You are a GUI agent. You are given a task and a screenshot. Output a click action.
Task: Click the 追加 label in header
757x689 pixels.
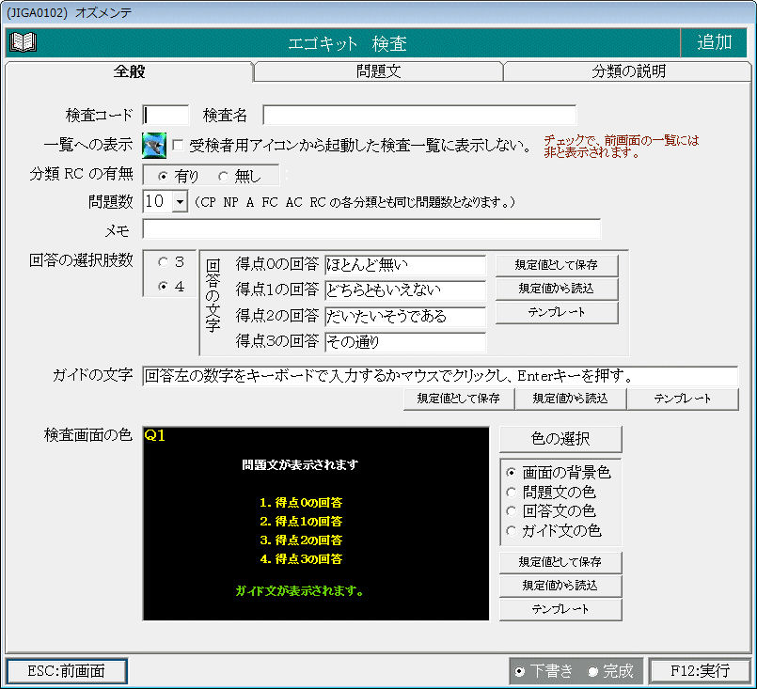715,42
